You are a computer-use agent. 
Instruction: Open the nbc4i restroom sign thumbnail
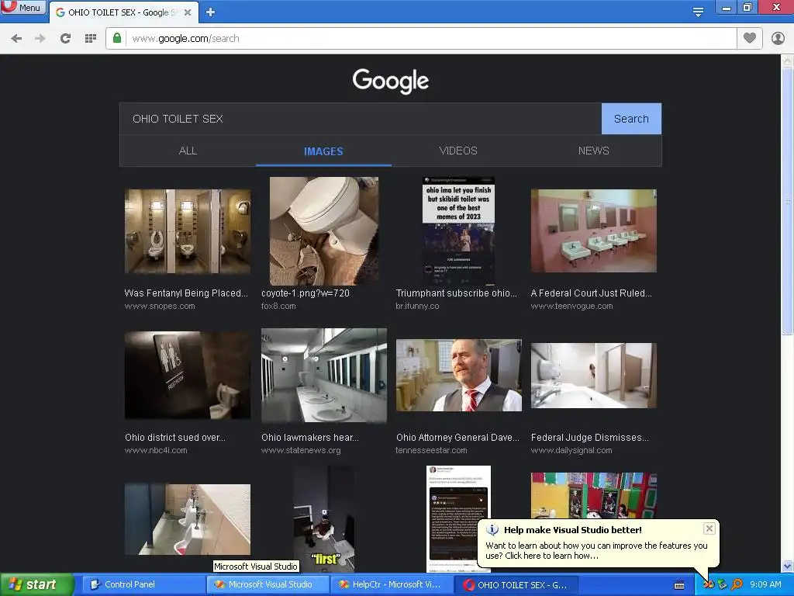click(x=188, y=376)
